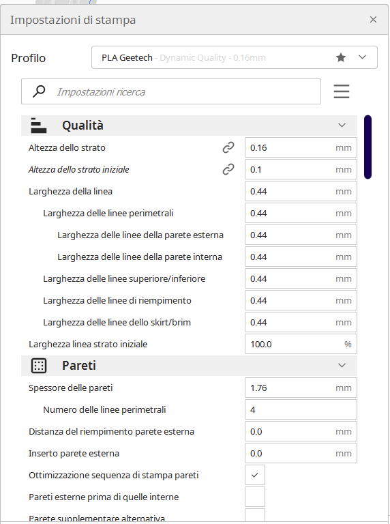Toggle Parete supplementare alternativa checkbox

(x=255, y=515)
